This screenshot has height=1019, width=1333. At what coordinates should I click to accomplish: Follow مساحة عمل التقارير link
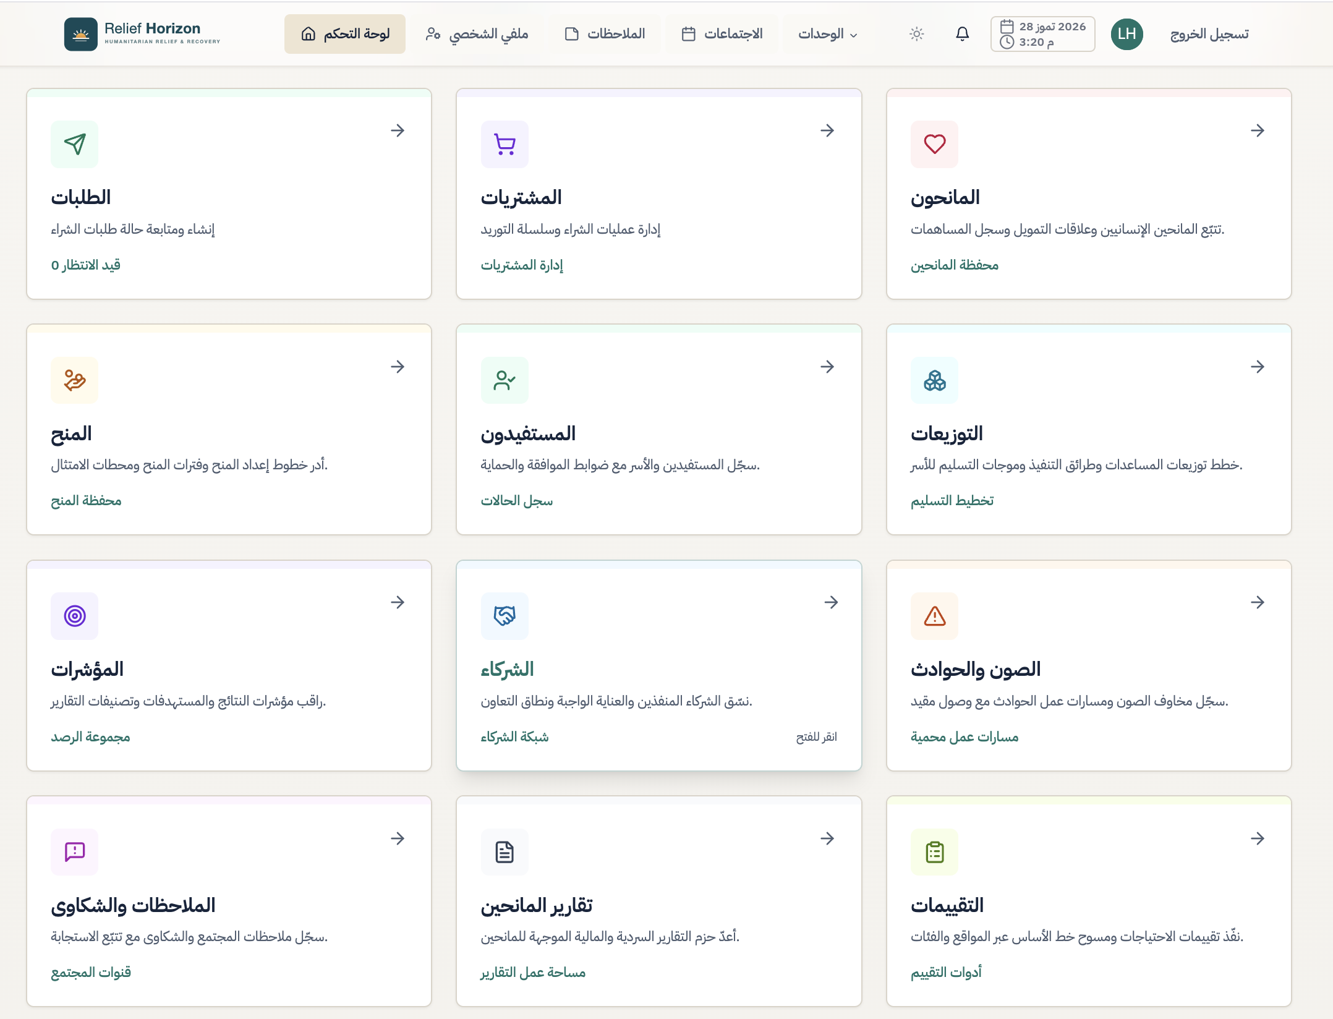click(x=533, y=973)
